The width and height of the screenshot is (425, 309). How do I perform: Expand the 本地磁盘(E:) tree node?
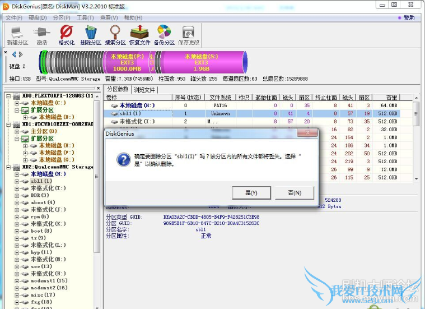click(26, 146)
